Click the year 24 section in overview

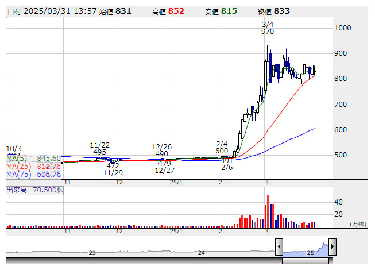201,253
